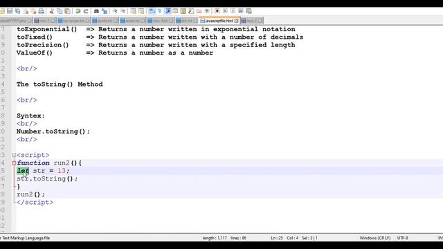Click the Paste clipboard toolbar icon

(x=68, y=11)
